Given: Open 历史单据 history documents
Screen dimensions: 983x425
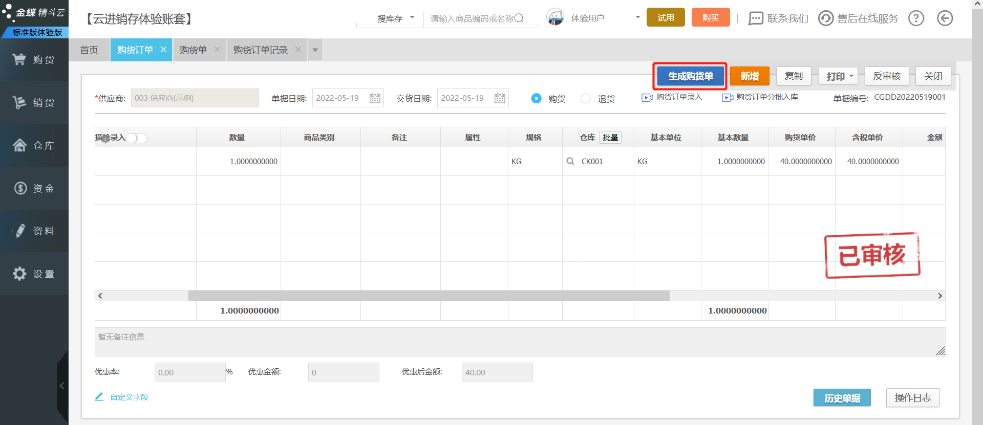Looking at the screenshot, I should tap(842, 398).
